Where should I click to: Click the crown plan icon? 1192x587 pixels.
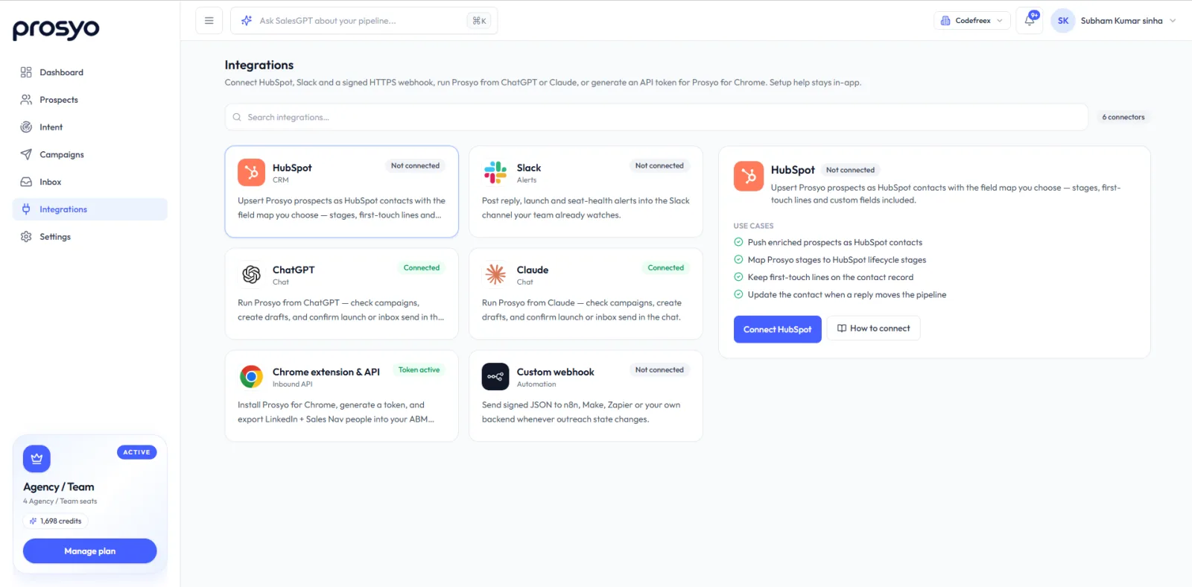(x=37, y=459)
